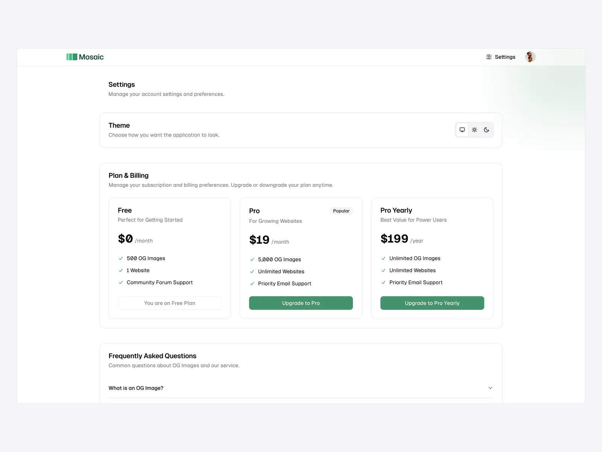Enable dark theme with moon icon
This screenshot has width=602, height=452.
(x=486, y=130)
